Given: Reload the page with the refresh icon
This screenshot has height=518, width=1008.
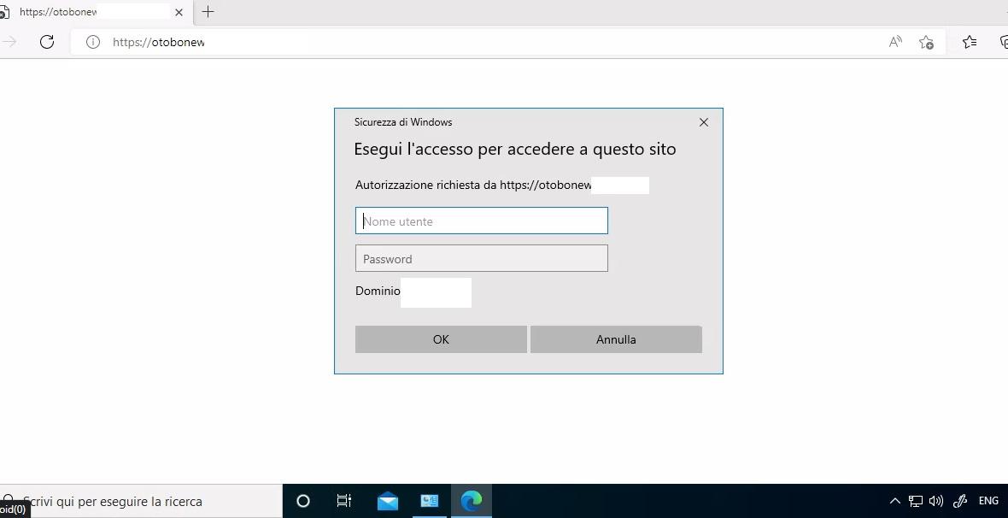Looking at the screenshot, I should tap(47, 42).
